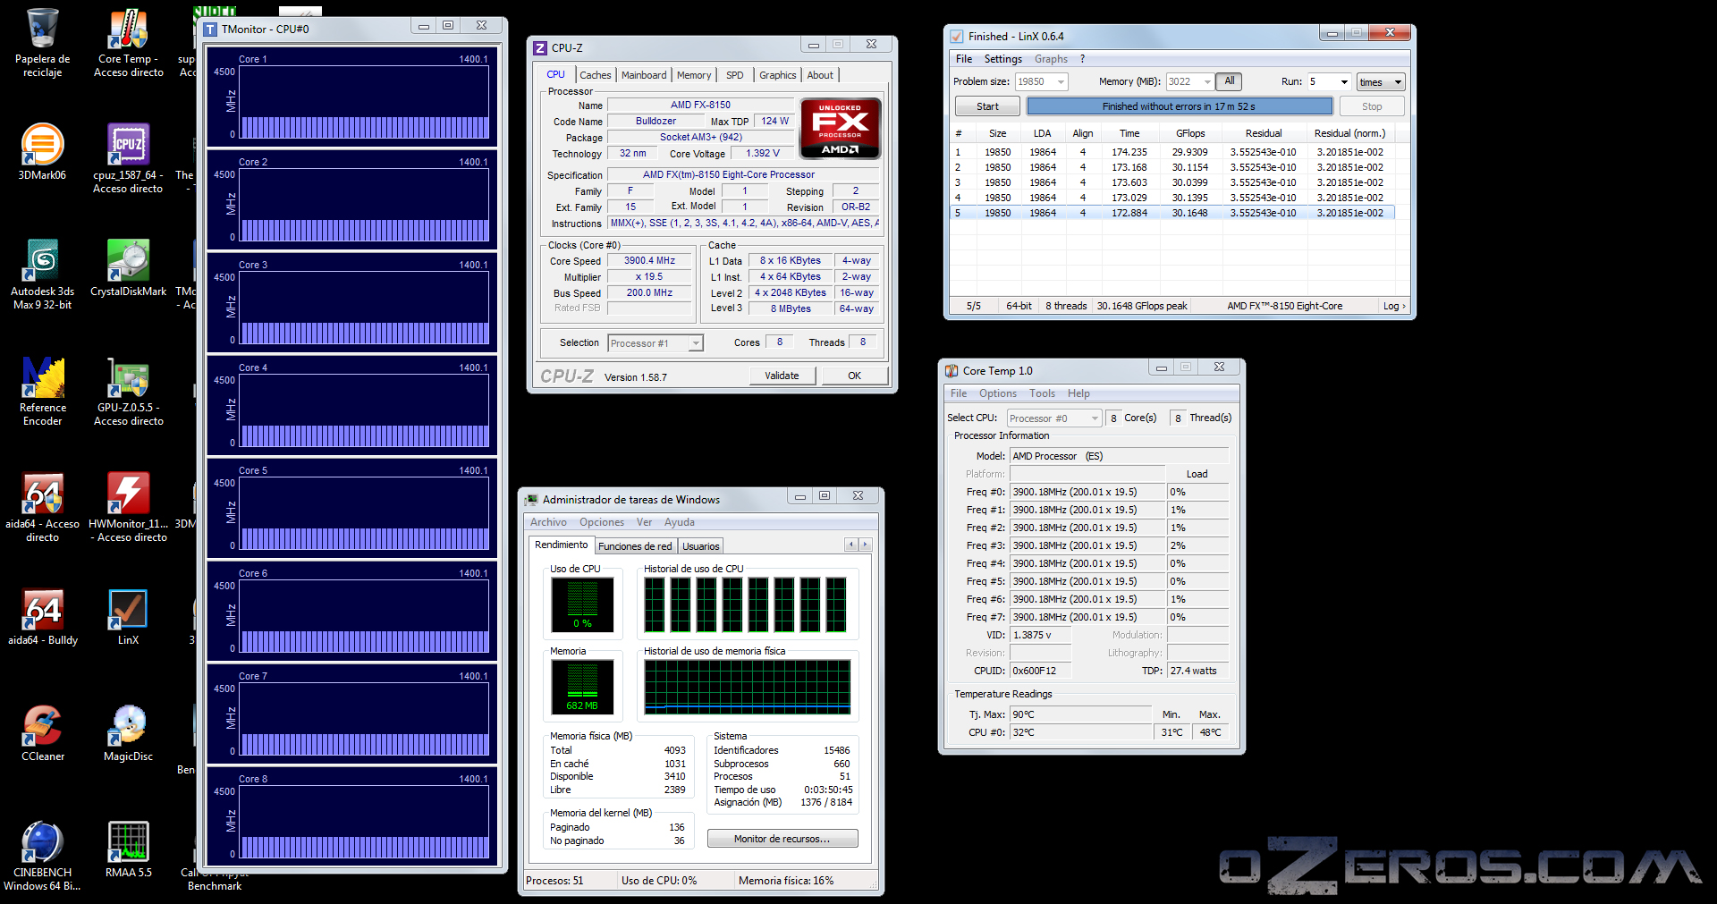This screenshot has height=904, width=1717.
Task: Switch to the Mainboard tab in CPU-Z
Action: click(644, 75)
